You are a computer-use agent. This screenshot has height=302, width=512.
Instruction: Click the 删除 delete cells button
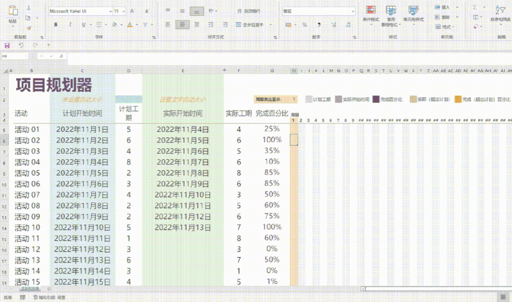click(443, 17)
